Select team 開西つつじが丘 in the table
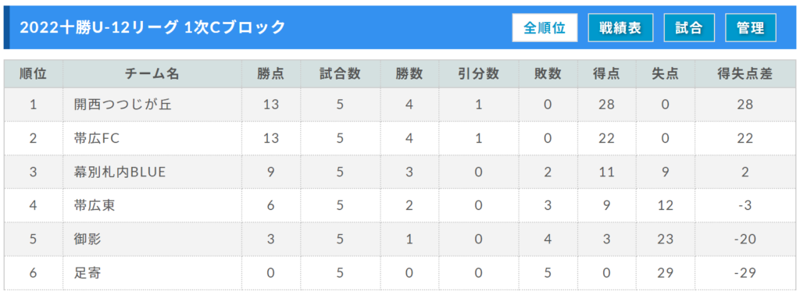This screenshot has height=298, width=800. coord(123,105)
